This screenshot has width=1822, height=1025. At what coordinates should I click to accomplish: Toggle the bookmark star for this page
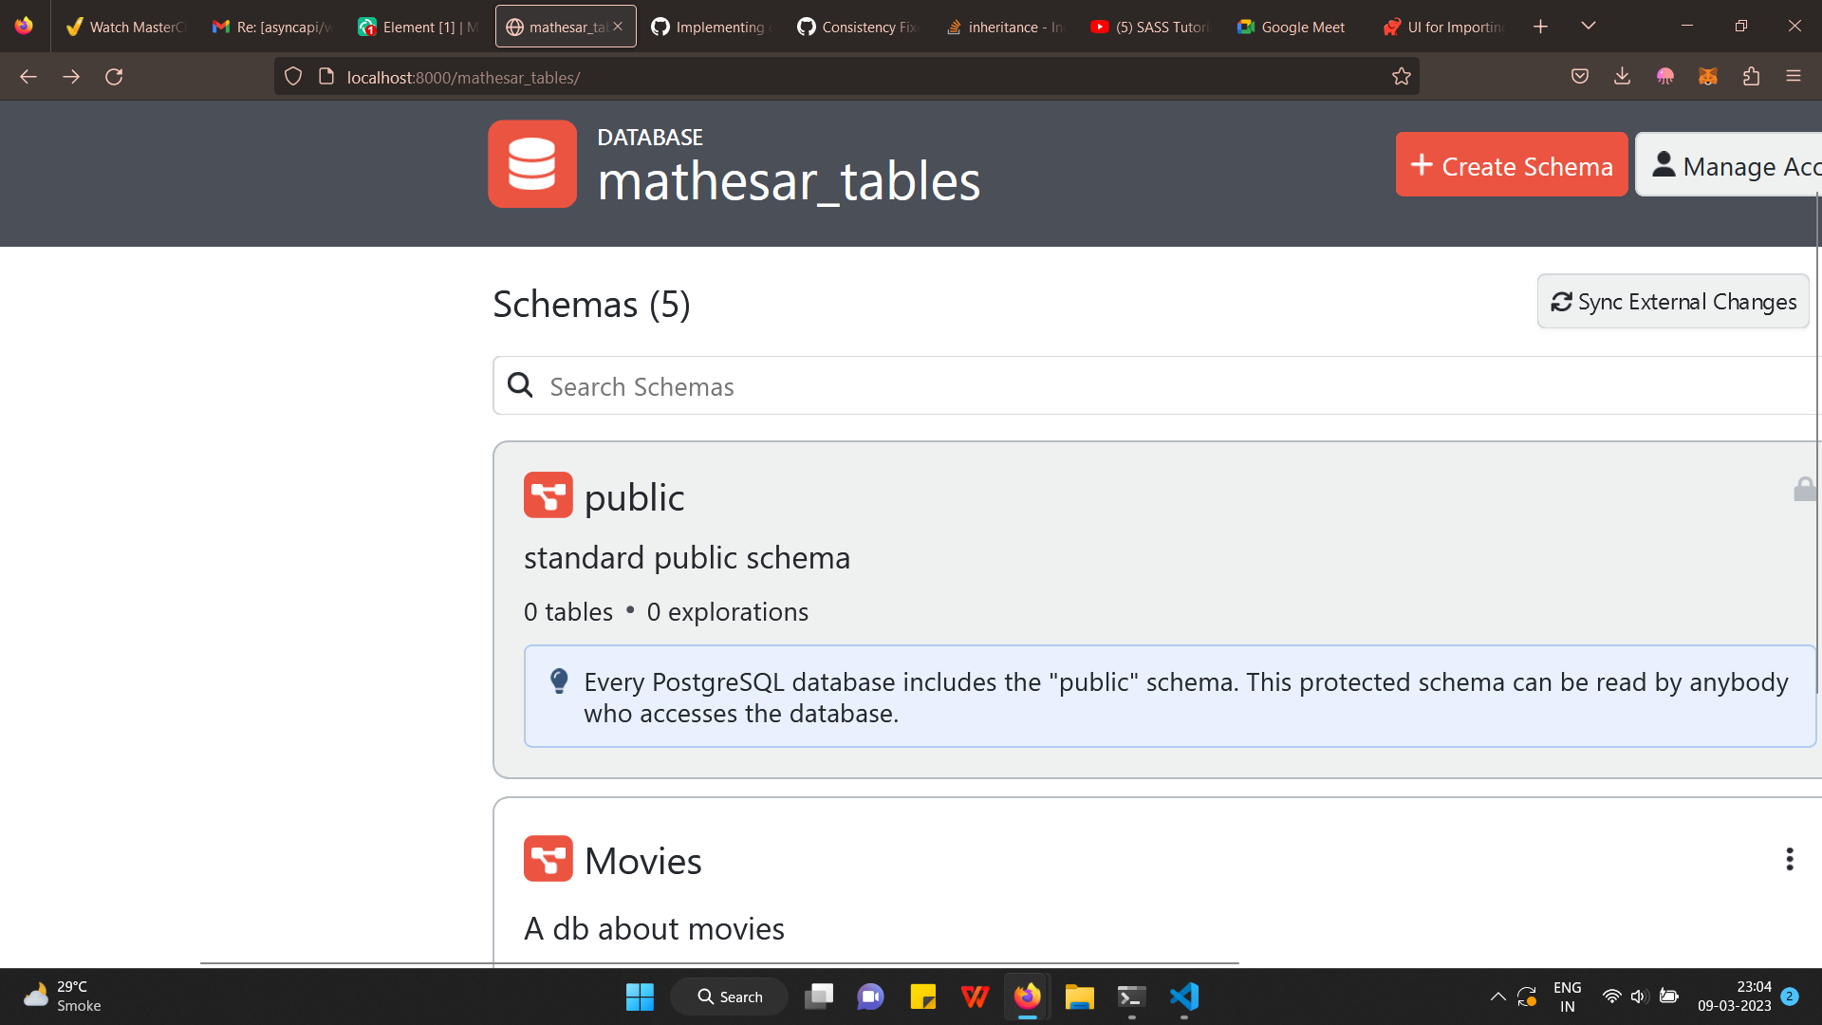[x=1402, y=76]
